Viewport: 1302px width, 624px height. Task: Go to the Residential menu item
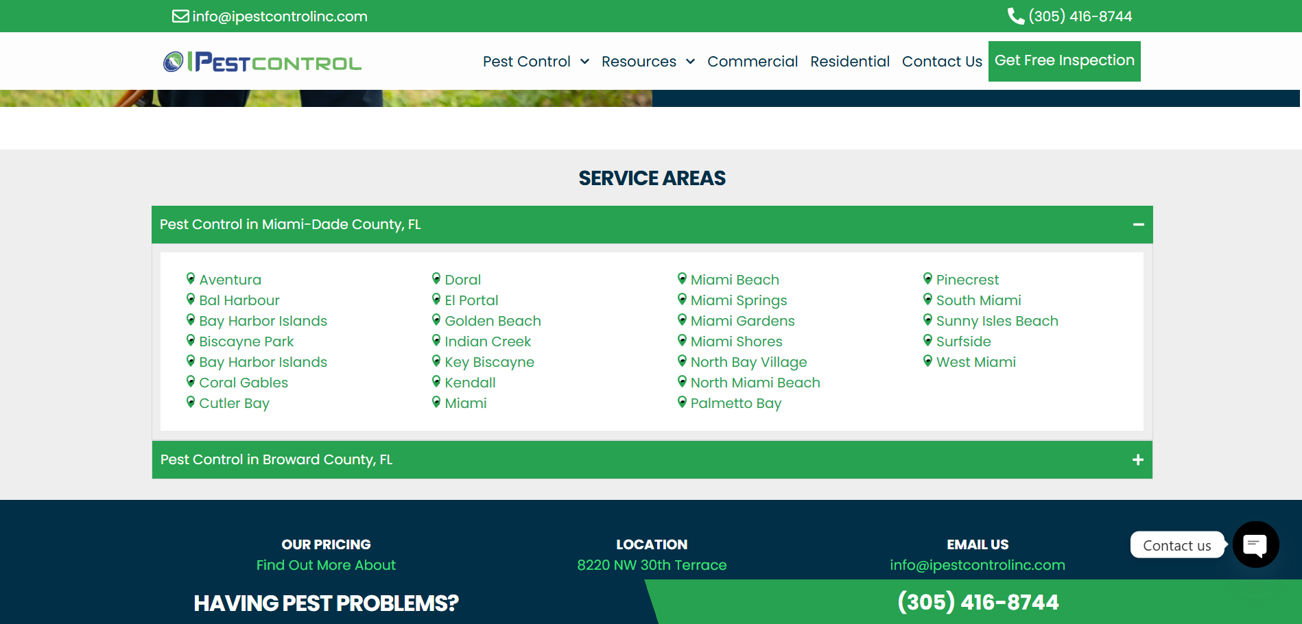click(x=850, y=62)
